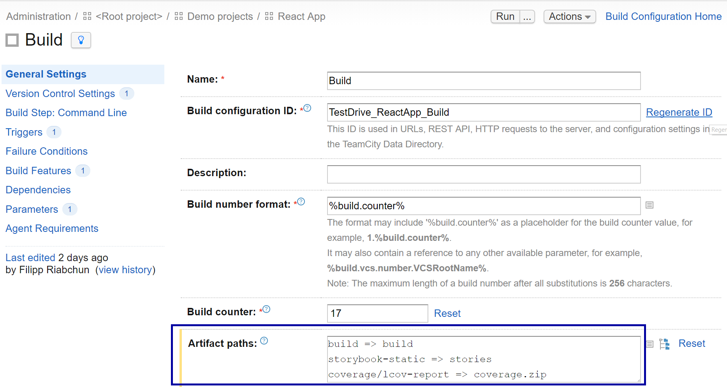Click the Build counter field showing 17

[x=378, y=313]
